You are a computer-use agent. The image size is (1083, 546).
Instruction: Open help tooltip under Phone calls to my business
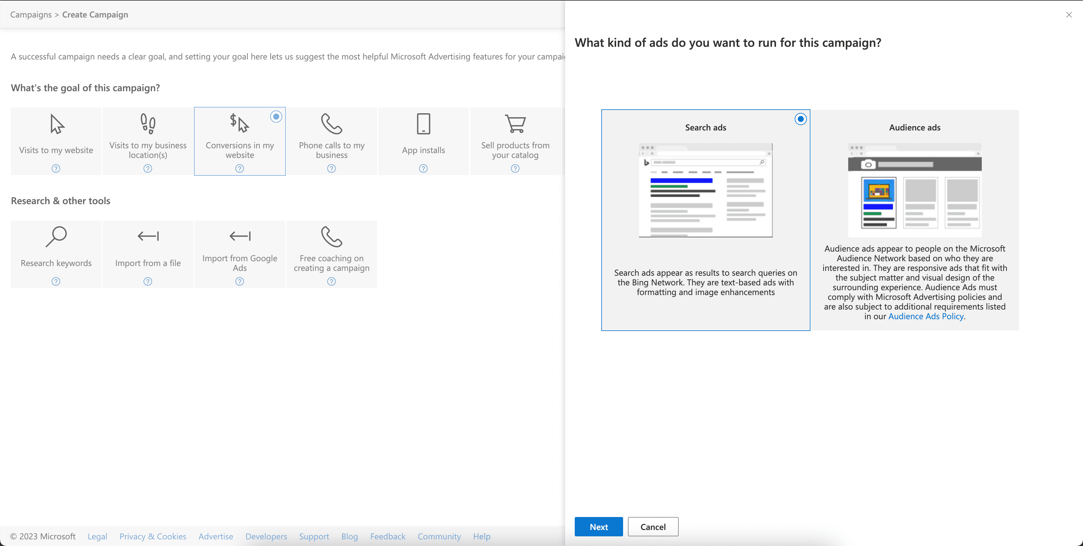(332, 169)
